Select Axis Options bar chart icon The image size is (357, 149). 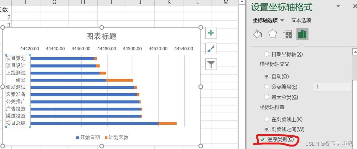point(302,34)
